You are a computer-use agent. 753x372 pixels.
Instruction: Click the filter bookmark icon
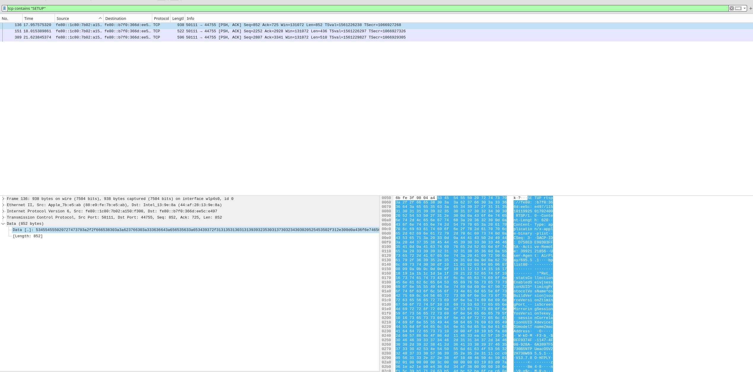pyautogui.click(x=4, y=8)
